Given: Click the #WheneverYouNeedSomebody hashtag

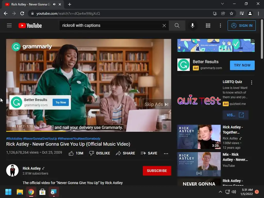Looking at the screenshot, I should 79,138.
